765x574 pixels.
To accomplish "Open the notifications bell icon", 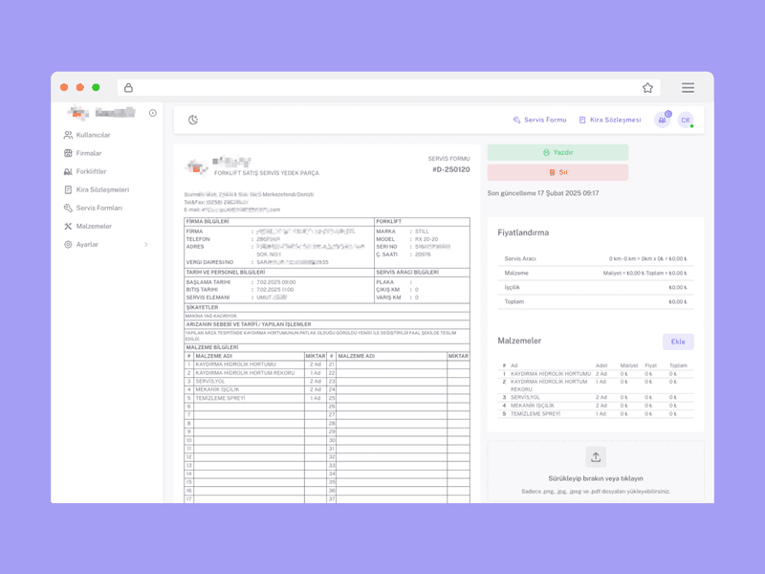I will [x=662, y=120].
